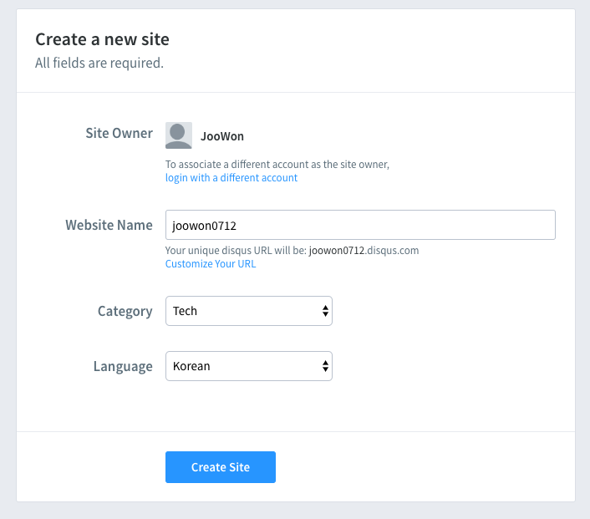Image resolution: width=590 pixels, height=519 pixels.
Task: Click the 'Site Owner' label
Action: pyautogui.click(x=120, y=133)
